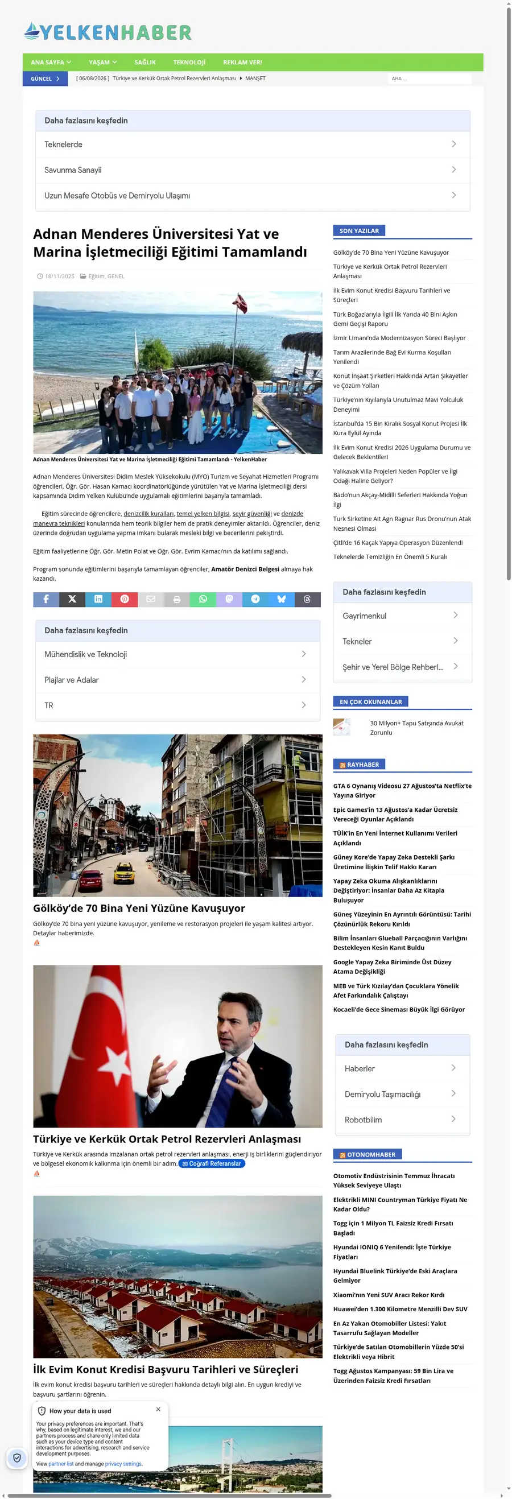
Task: Open ANA SAYFA menu dropdown
Action: 51,62
